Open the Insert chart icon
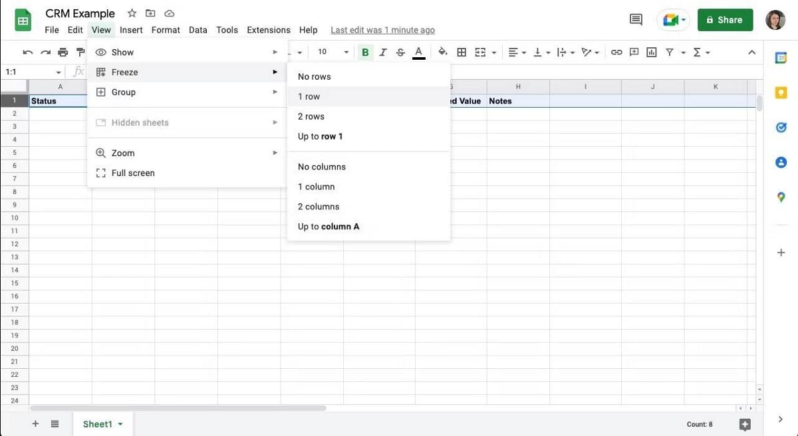798x436 pixels. tap(651, 51)
